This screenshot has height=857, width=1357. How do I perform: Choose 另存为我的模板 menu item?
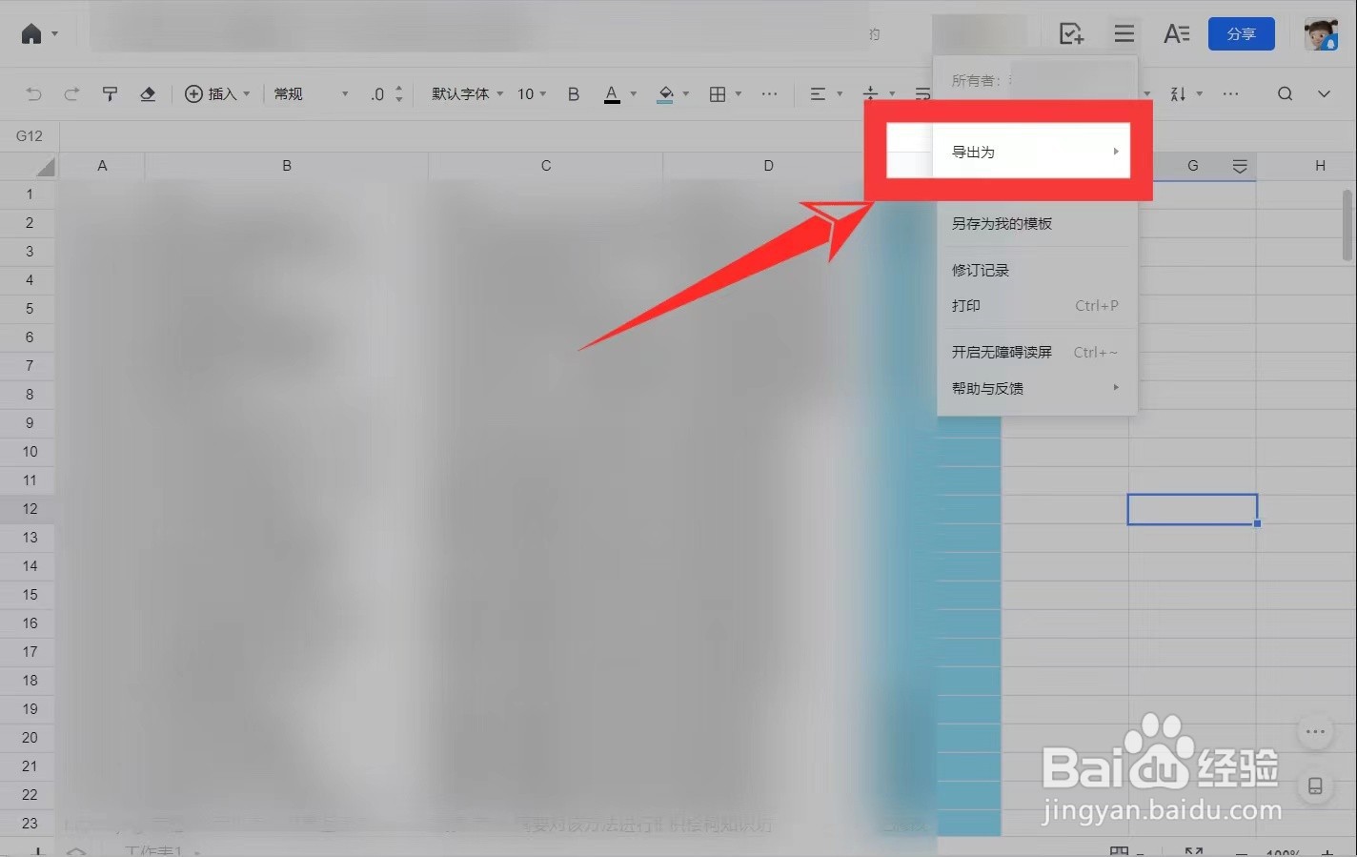[x=1037, y=224]
